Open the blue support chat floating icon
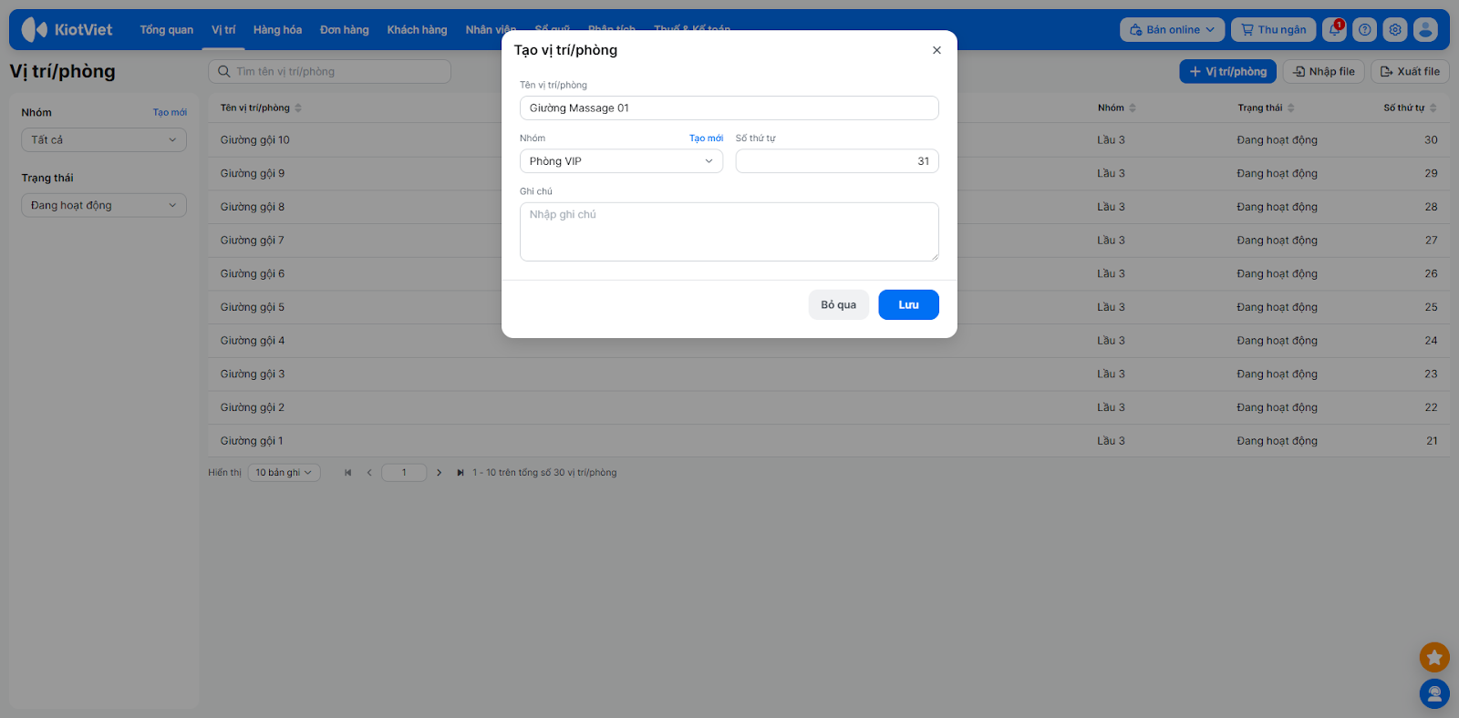Image resolution: width=1459 pixels, height=718 pixels. [x=1434, y=694]
